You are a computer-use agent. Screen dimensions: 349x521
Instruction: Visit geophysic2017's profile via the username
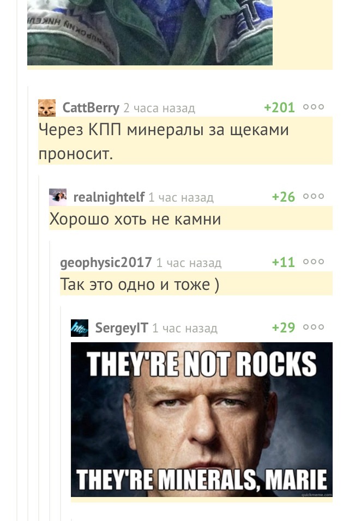[106, 263]
